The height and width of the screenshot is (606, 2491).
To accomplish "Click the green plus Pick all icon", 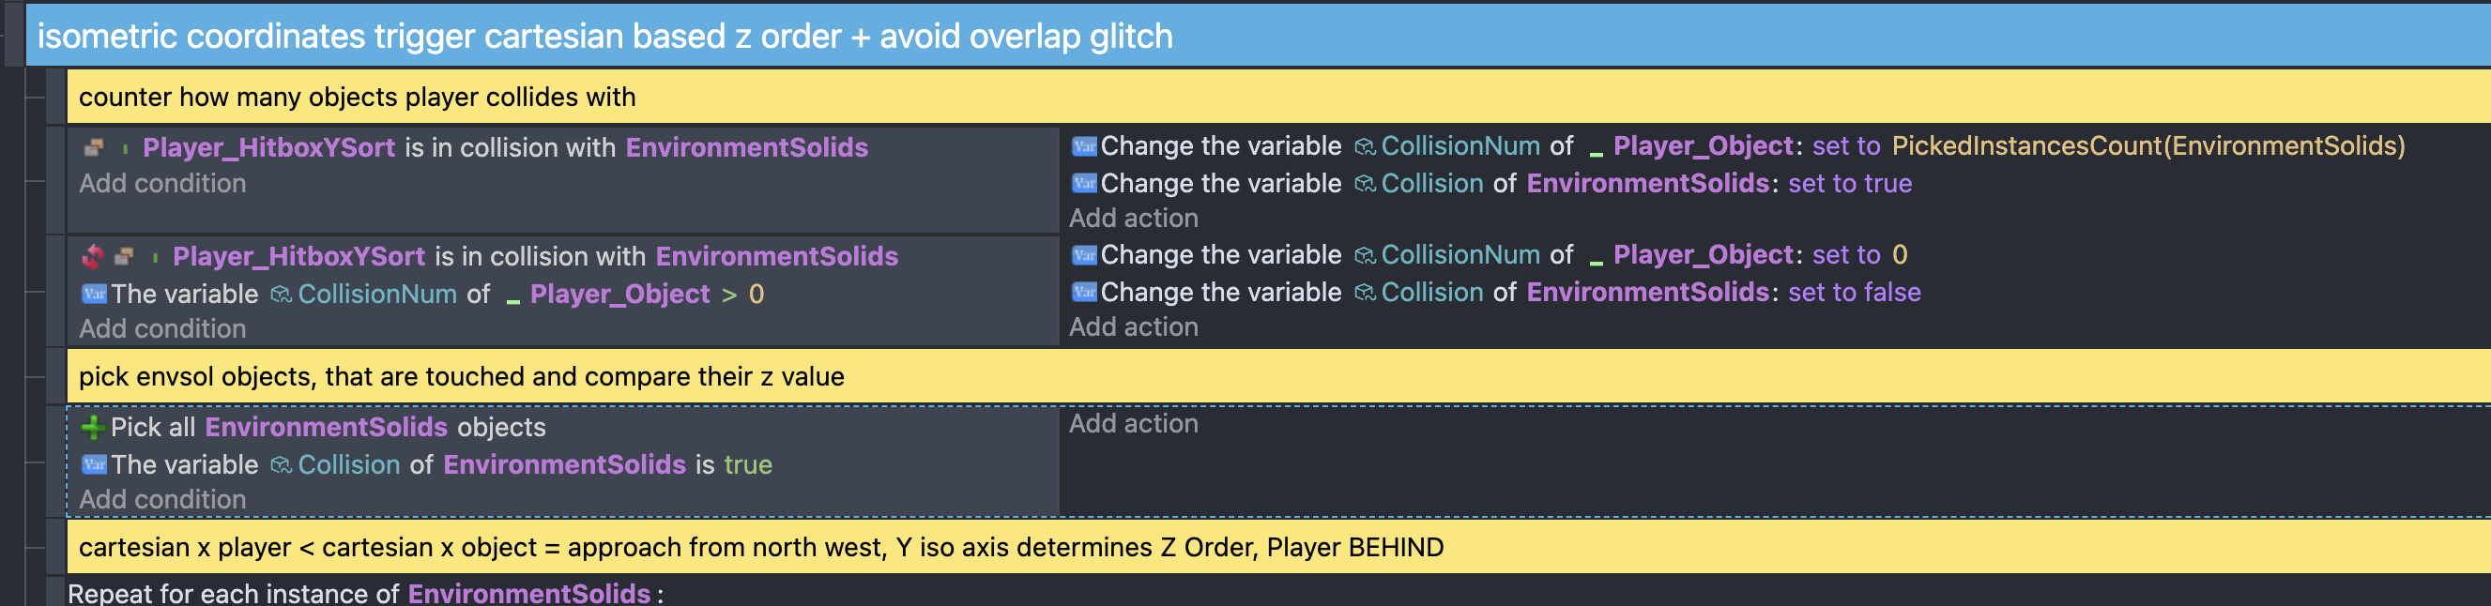I will point(93,427).
